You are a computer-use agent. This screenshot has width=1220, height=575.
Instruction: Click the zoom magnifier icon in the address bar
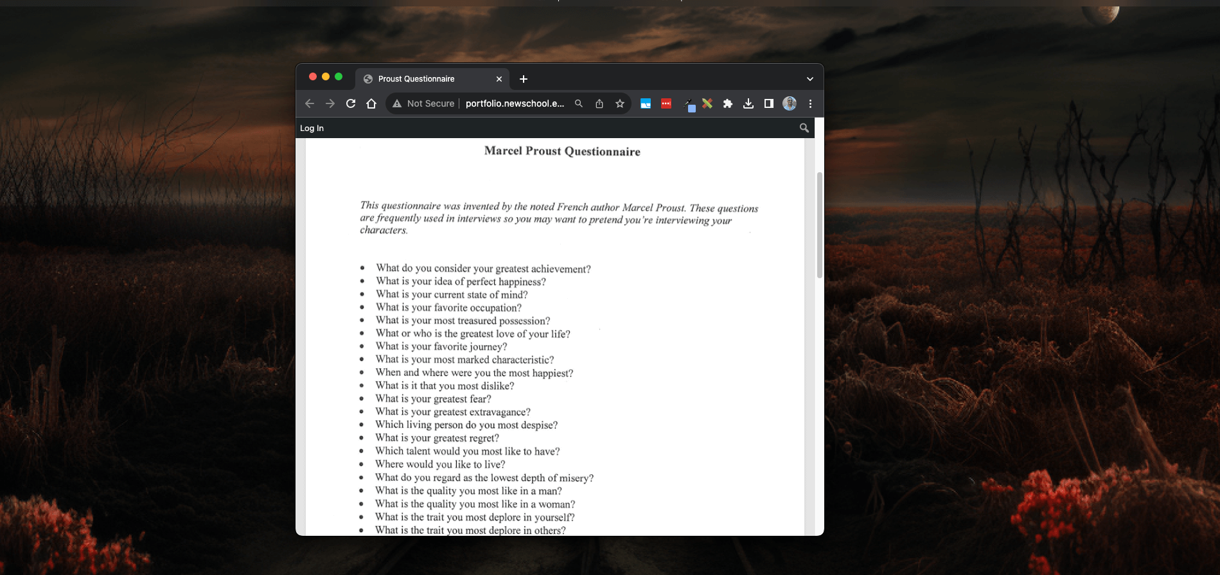[x=579, y=103]
